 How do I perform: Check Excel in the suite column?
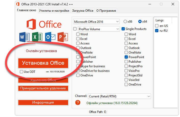(78, 39)
